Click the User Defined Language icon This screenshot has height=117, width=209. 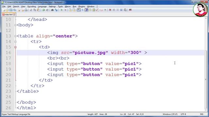point(90,10)
